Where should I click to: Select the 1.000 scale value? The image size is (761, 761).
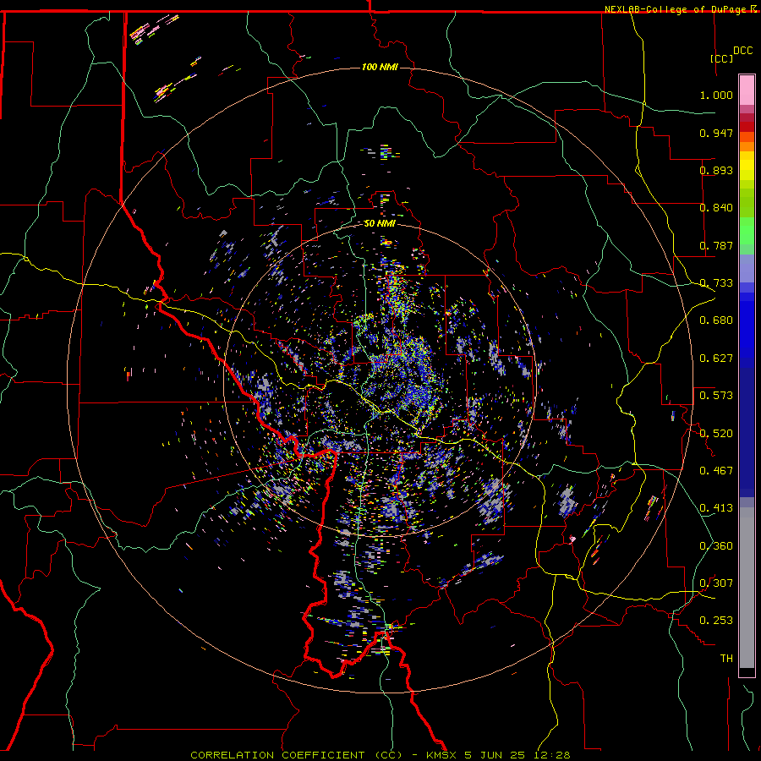[716, 95]
